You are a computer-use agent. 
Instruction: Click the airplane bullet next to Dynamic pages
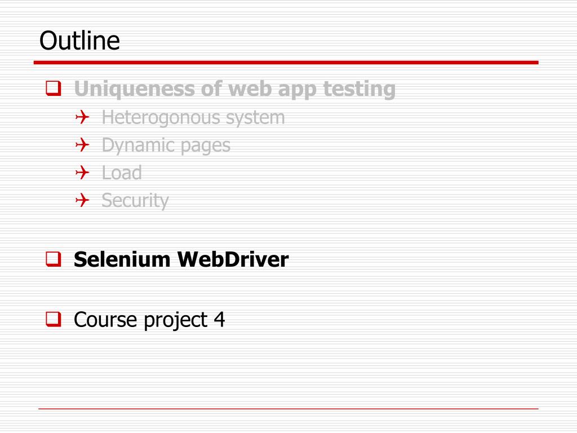tap(82, 145)
